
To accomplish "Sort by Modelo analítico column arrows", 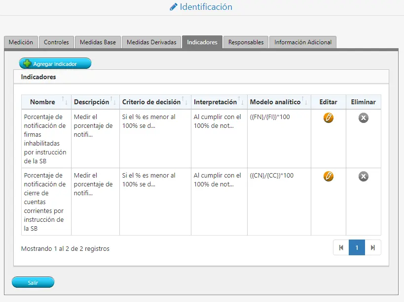I will pos(304,100).
